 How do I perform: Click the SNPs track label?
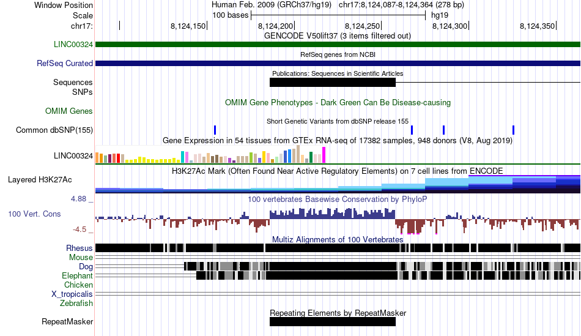click(x=83, y=92)
